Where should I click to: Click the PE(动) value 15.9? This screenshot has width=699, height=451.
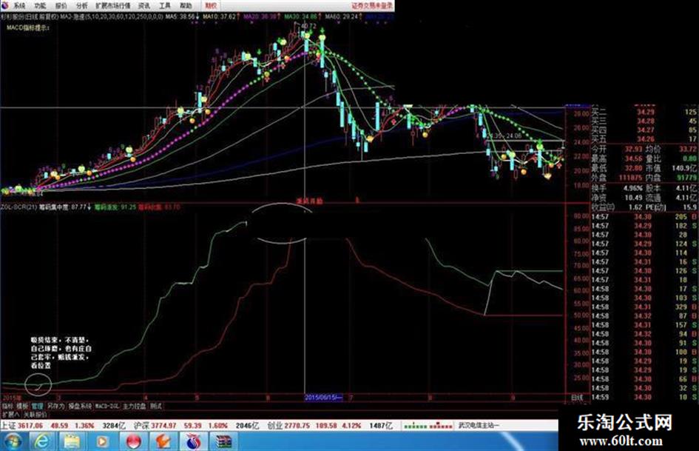pyautogui.click(x=689, y=207)
